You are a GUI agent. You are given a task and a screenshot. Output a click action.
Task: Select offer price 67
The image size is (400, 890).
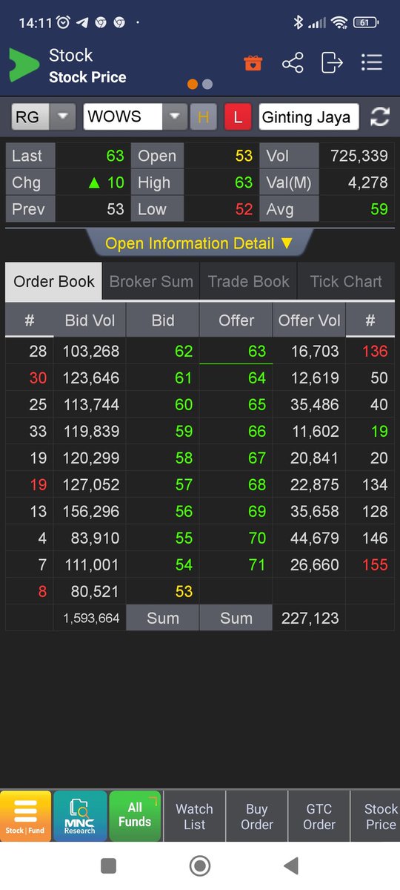coord(257,458)
